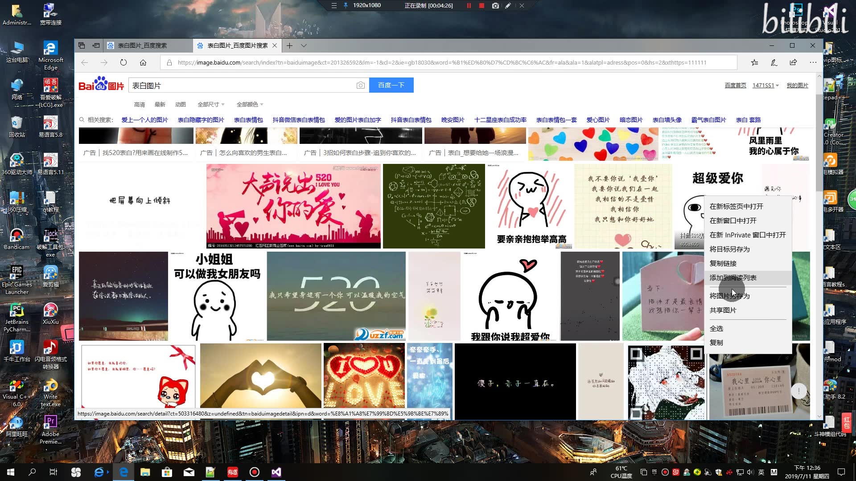Pause the screen recording
Image resolution: width=856 pixels, height=481 pixels.
[x=469, y=6]
